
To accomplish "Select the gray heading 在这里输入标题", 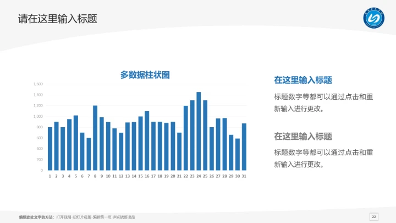I will click(x=303, y=137).
